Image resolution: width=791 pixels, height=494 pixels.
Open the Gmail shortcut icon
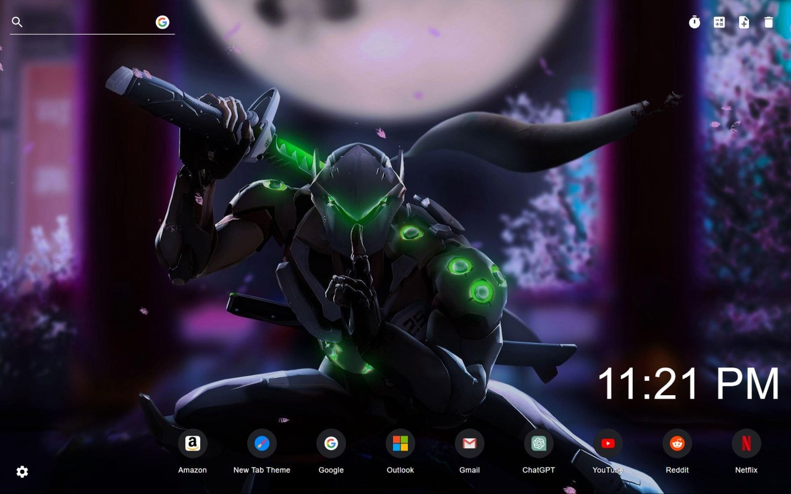pyautogui.click(x=469, y=443)
